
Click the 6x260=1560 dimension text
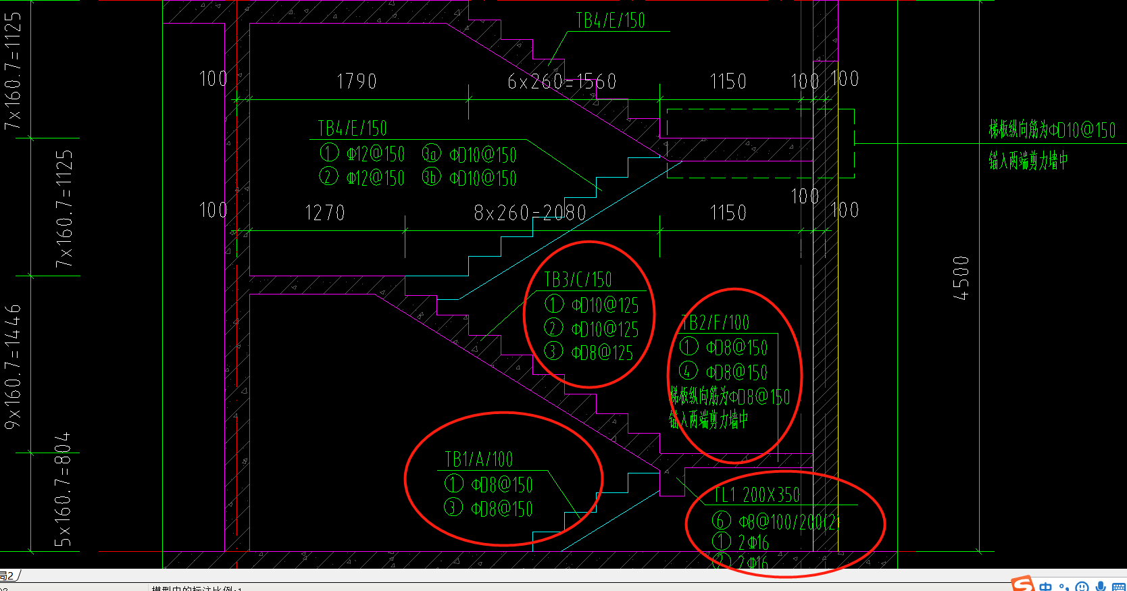(x=562, y=82)
